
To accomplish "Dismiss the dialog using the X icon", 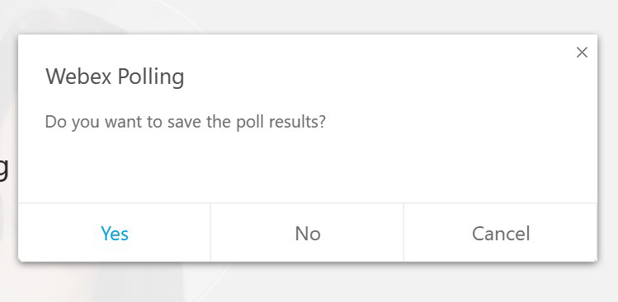I will [582, 53].
